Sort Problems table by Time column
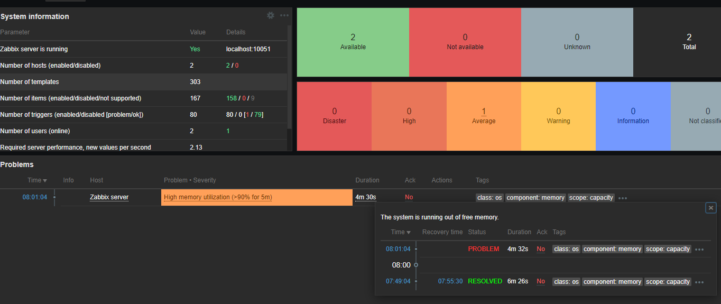721x304 pixels. pyautogui.click(x=38, y=180)
